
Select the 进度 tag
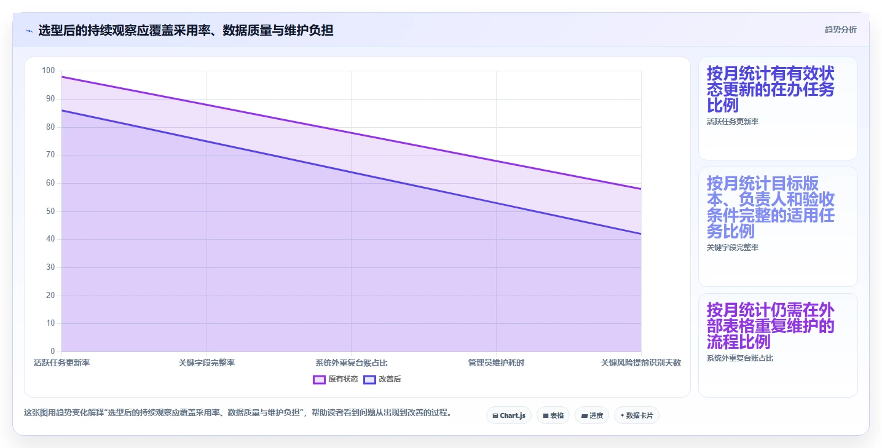coord(592,415)
